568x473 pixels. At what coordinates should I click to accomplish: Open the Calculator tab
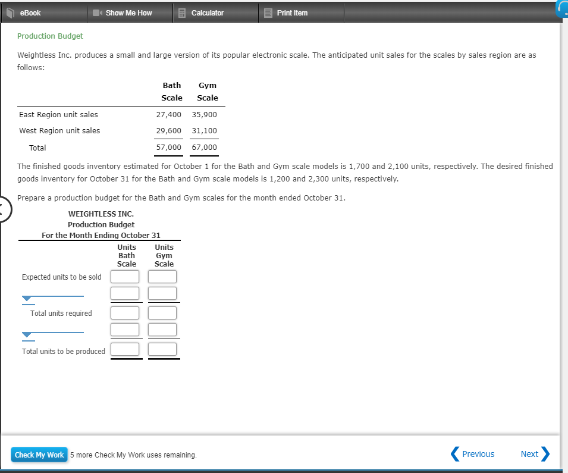coord(215,13)
